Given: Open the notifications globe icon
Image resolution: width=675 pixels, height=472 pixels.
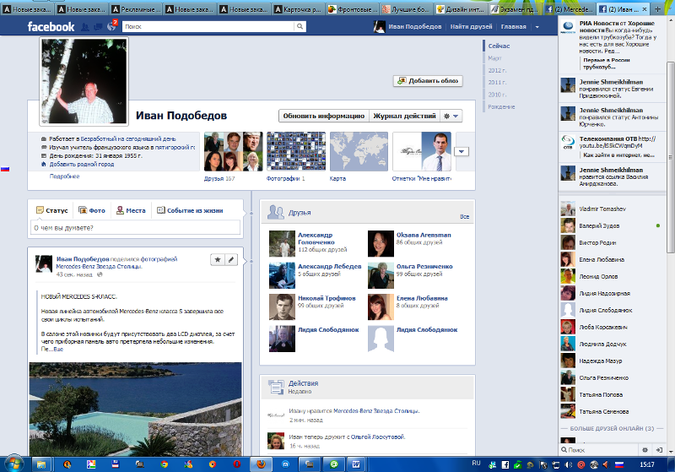Looking at the screenshot, I should click(x=110, y=27).
